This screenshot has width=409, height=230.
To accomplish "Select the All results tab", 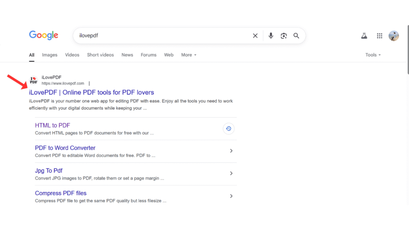I will pyautogui.click(x=32, y=55).
